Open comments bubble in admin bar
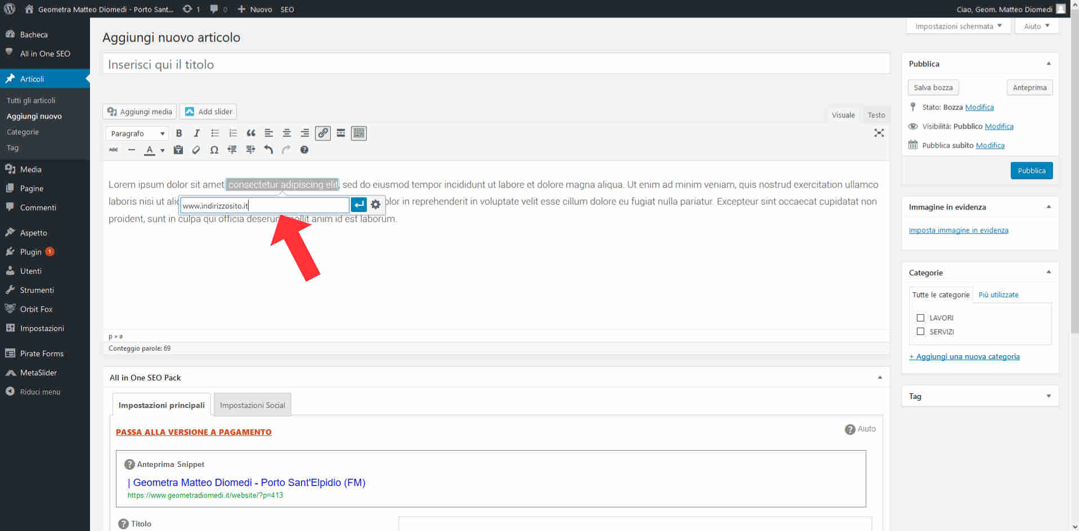The image size is (1079, 531). click(x=218, y=9)
